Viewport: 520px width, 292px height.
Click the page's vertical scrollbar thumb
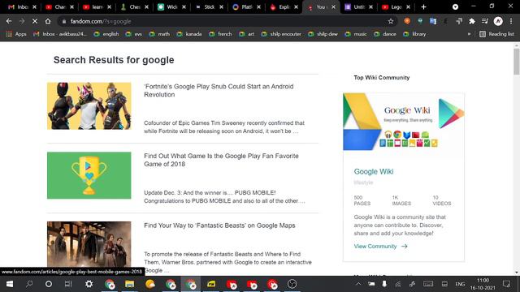pos(517,62)
